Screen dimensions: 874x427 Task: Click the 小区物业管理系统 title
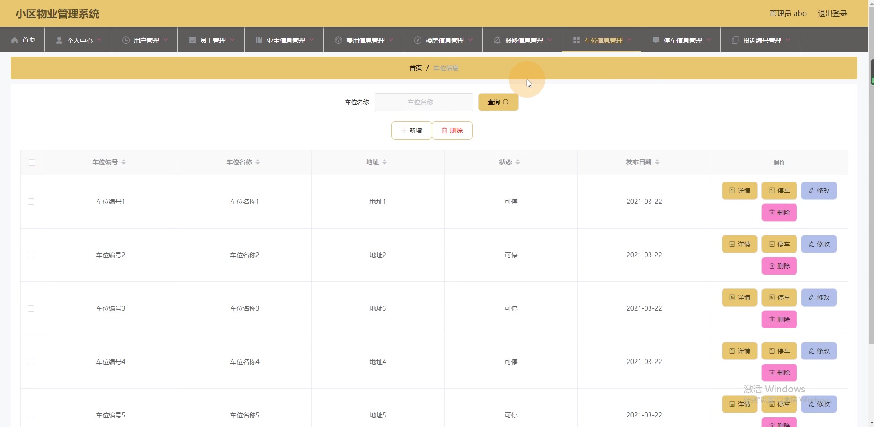[x=57, y=14]
